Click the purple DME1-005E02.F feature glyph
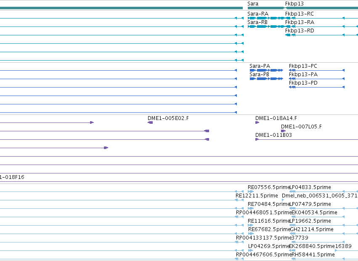 click(x=150, y=123)
